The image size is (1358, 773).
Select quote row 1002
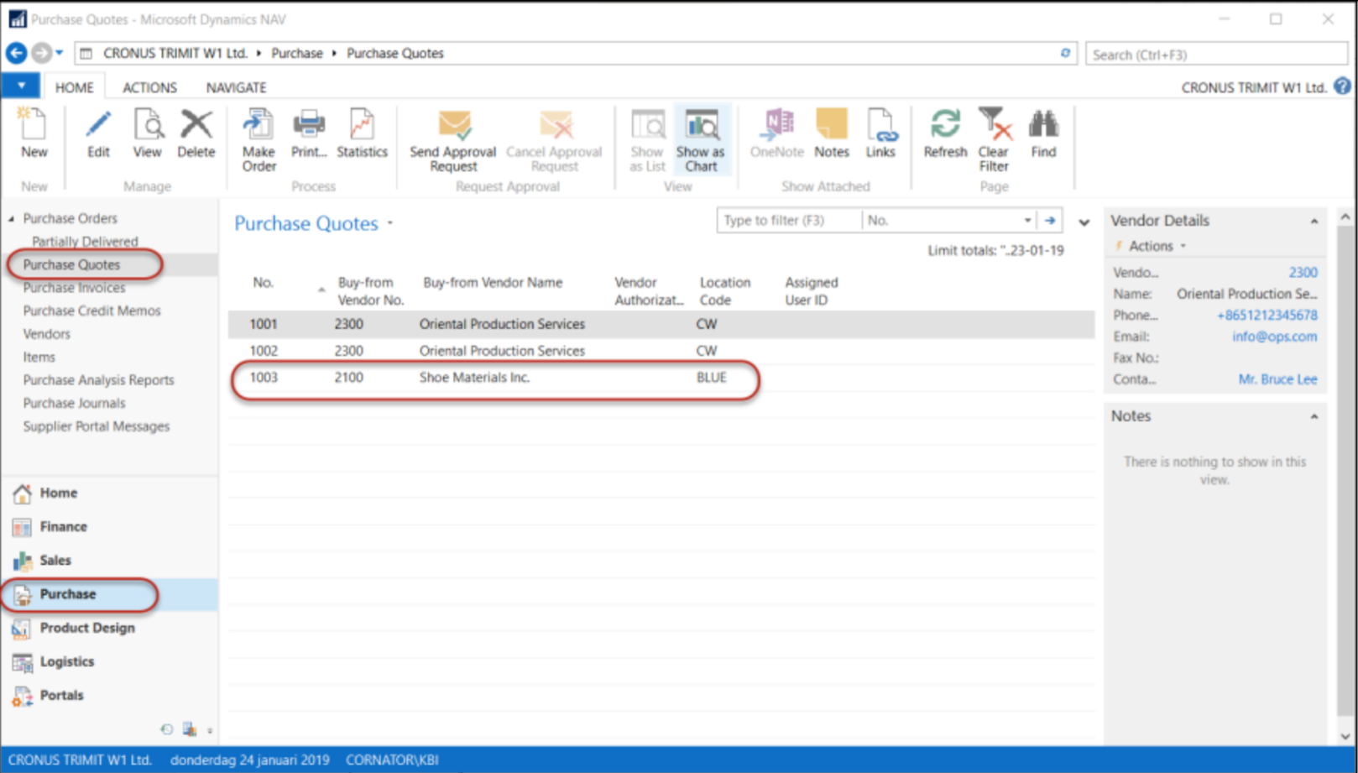(x=661, y=351)
